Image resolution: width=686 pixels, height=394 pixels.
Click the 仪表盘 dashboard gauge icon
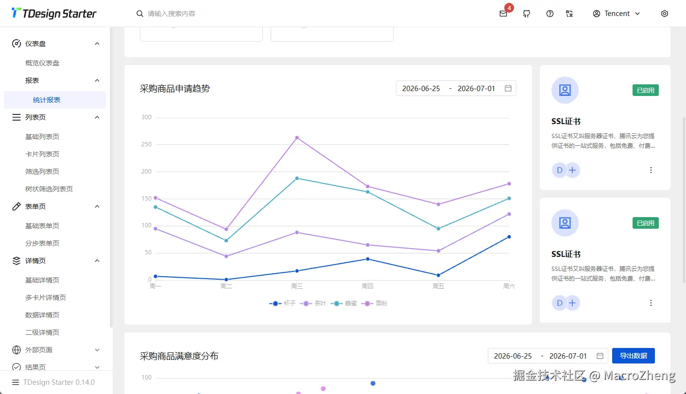click(x=17, y=44)
